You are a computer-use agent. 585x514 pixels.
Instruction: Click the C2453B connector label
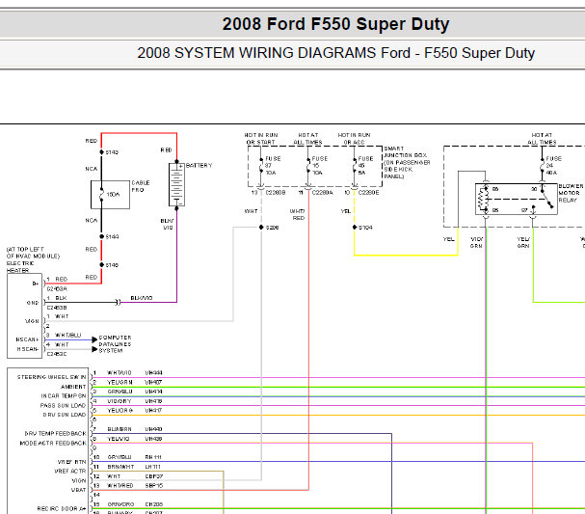click(57, 308)
